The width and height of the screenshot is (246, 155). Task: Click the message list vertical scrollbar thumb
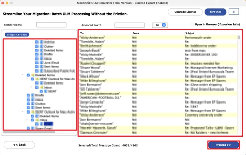click(x=239, y=37)
